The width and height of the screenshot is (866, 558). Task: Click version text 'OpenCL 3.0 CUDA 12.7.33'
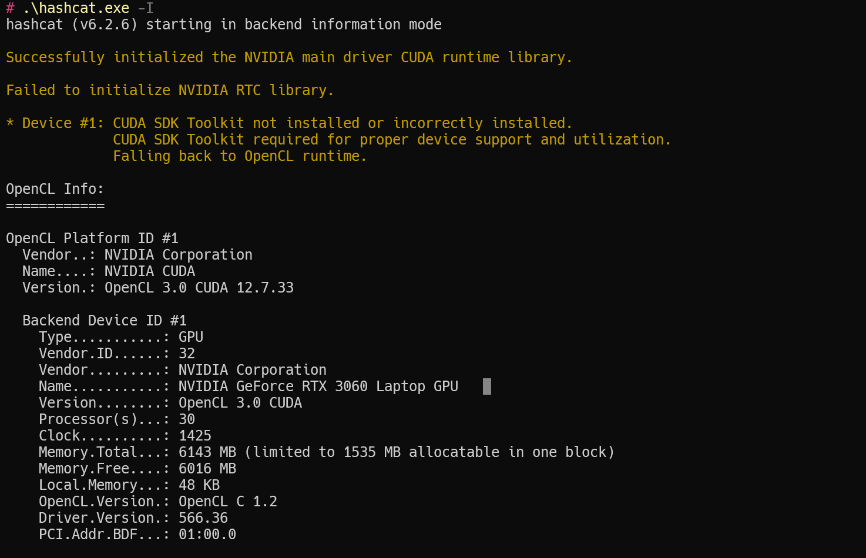click(x=199, y=288)
